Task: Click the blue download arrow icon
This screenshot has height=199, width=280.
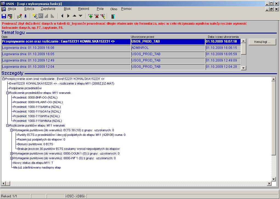Action: pos(26,16)
